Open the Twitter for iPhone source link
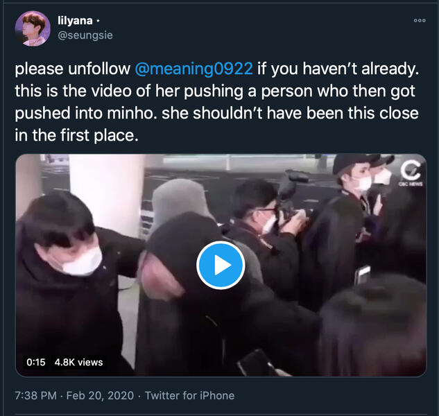 189,396
